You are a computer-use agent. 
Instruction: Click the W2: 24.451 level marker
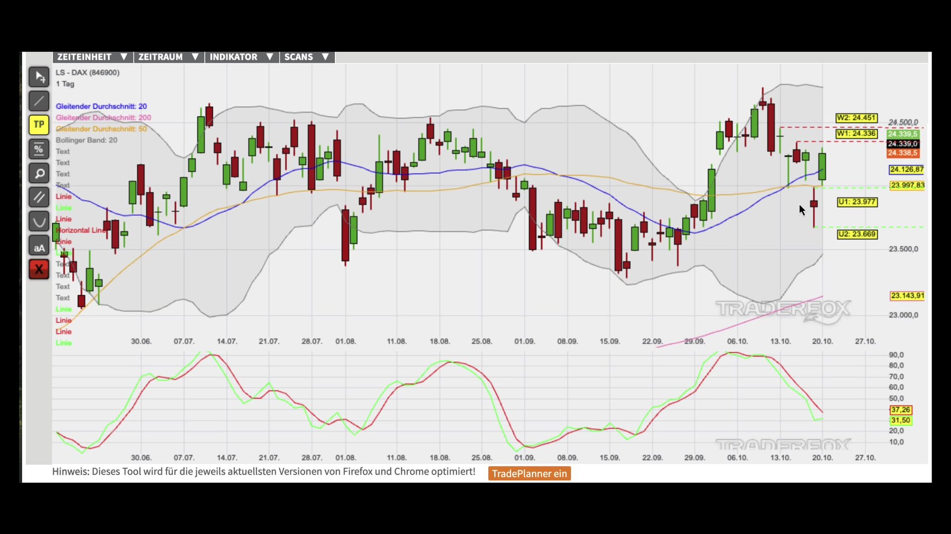(856, 118)
